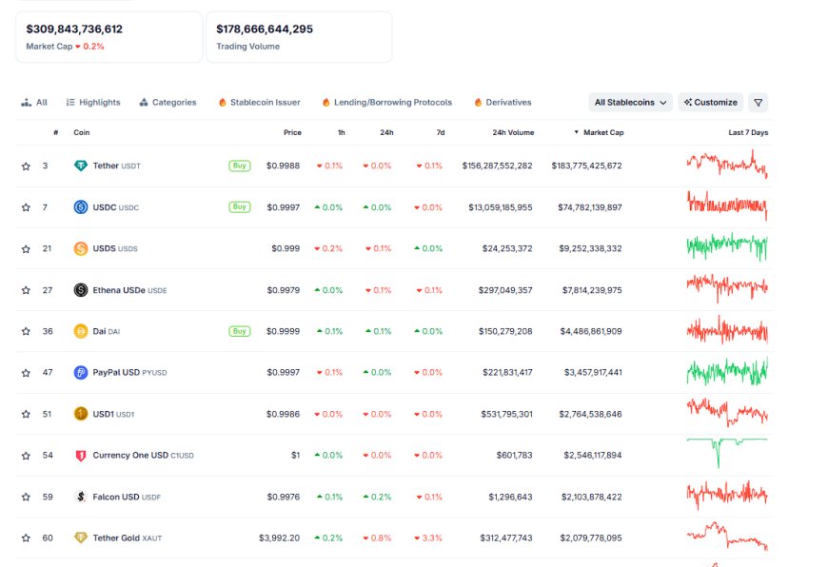Click Buy button for USDC
The width and height of the screenshot is (828, 567).
point(240,207)
